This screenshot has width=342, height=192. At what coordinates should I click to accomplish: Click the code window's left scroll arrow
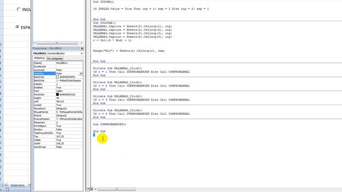pos(95,189)
